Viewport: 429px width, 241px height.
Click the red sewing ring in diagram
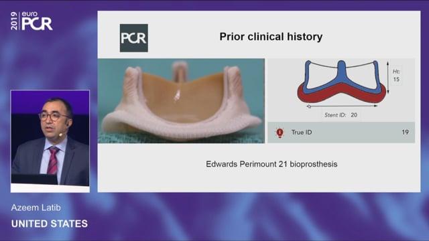click(341, 94)
